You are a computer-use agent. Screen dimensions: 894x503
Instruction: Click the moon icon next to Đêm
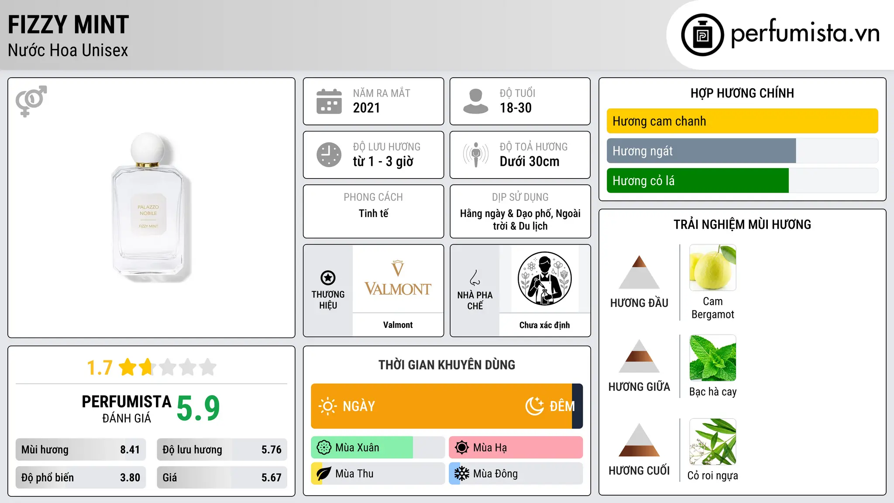pyautogui.click(x=535, y=406)
